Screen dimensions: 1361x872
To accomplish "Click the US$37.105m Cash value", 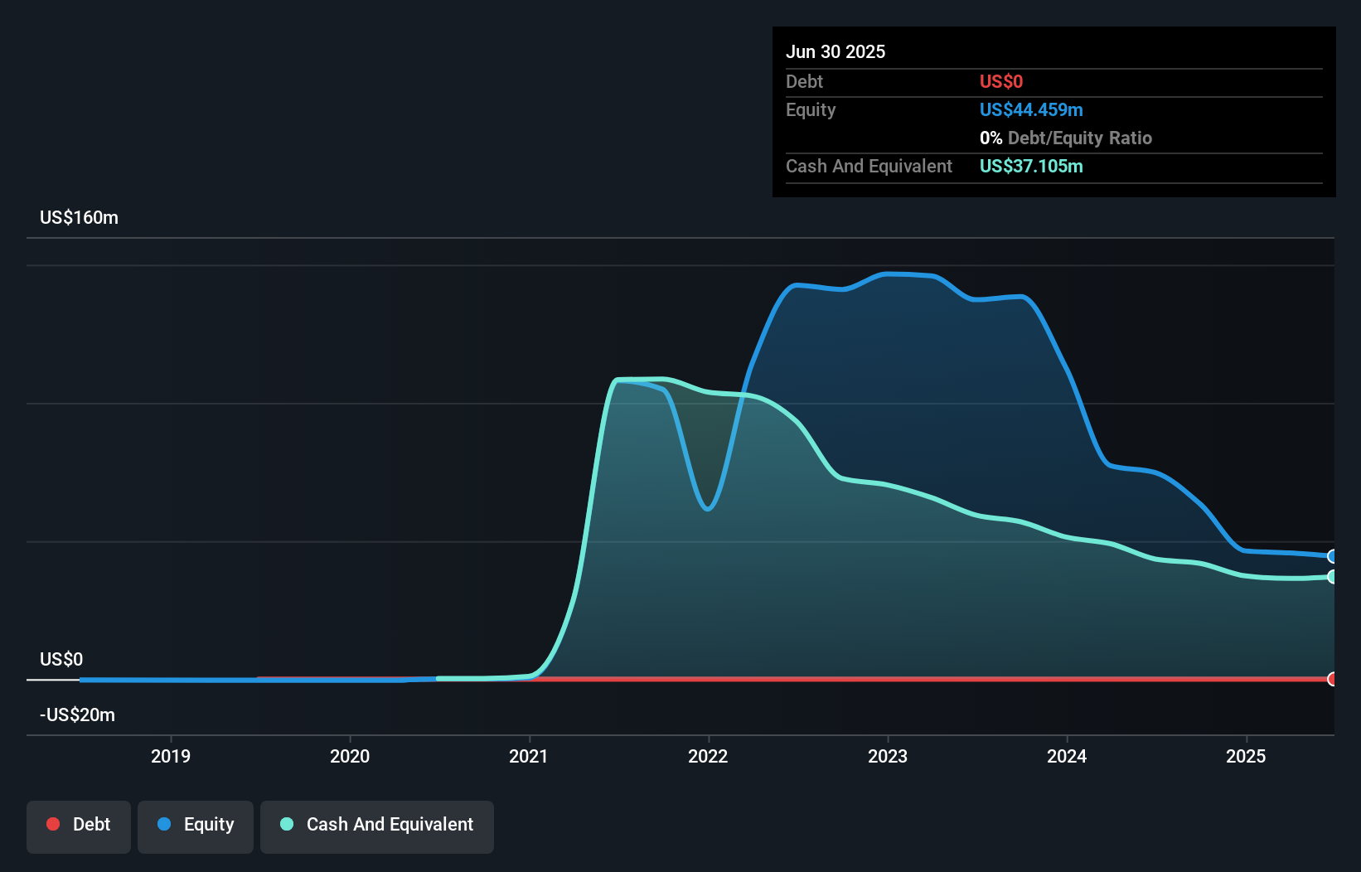I will tap(1031, 166).
